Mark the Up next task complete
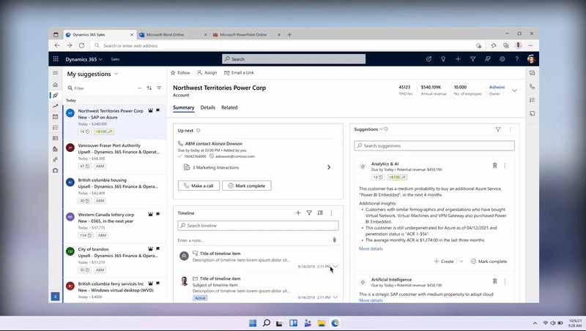 point(247,186)
